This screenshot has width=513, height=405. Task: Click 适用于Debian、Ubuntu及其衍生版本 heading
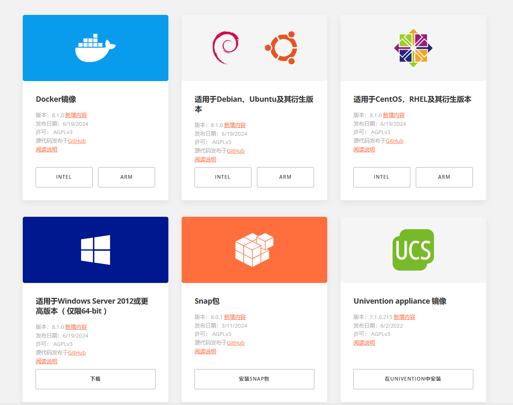(254, 104)
